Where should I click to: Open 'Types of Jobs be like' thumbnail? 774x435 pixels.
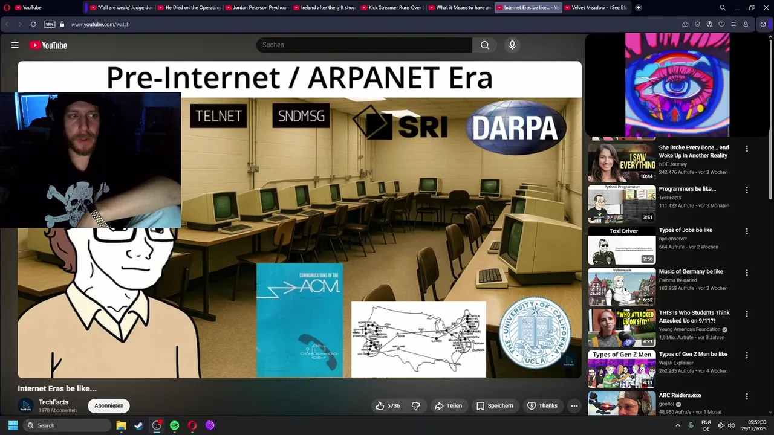622,245
